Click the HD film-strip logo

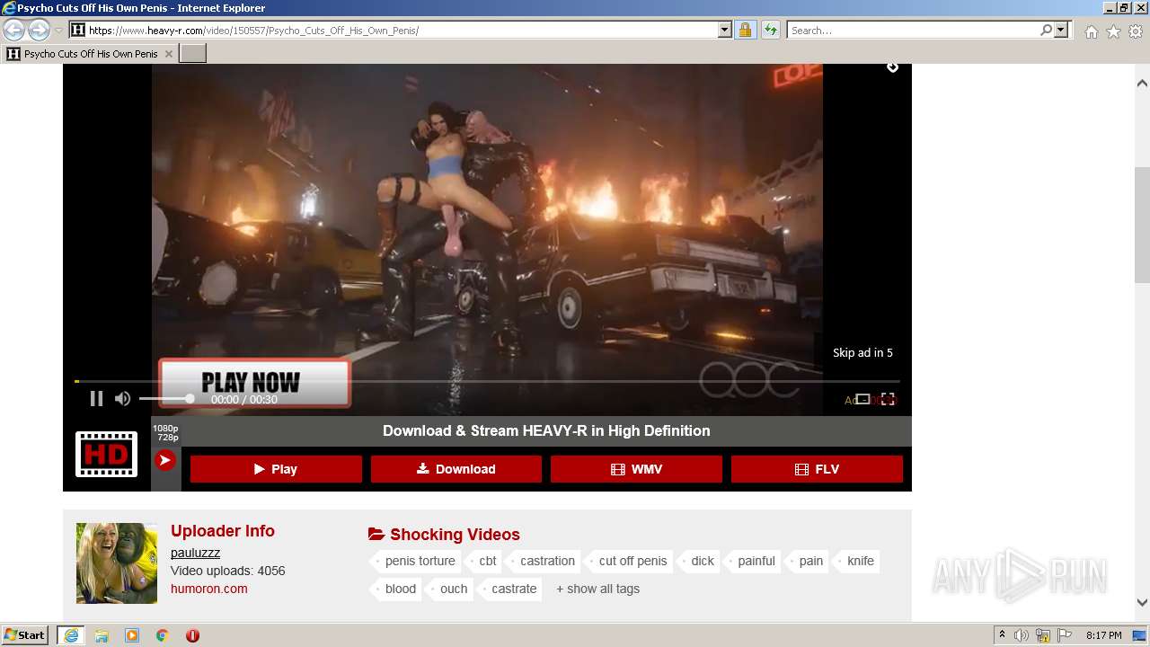106,454
